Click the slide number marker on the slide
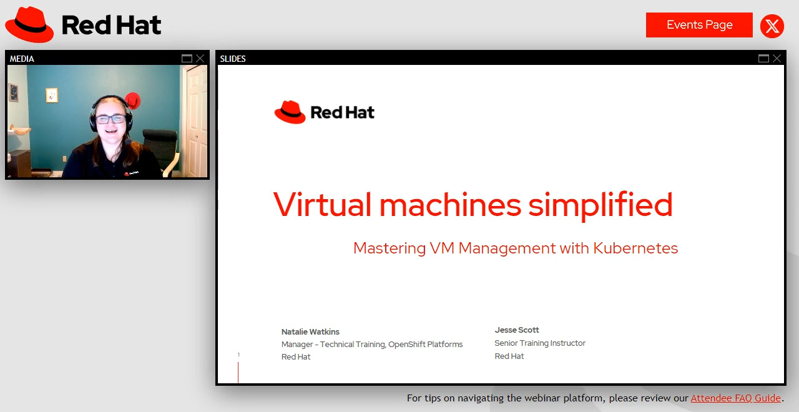This screenshot has width=799, height=412. pos(238,355)
